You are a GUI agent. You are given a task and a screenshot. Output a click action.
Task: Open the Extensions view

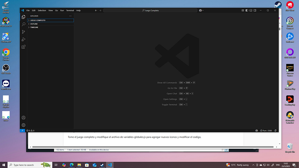pos(23,47)
